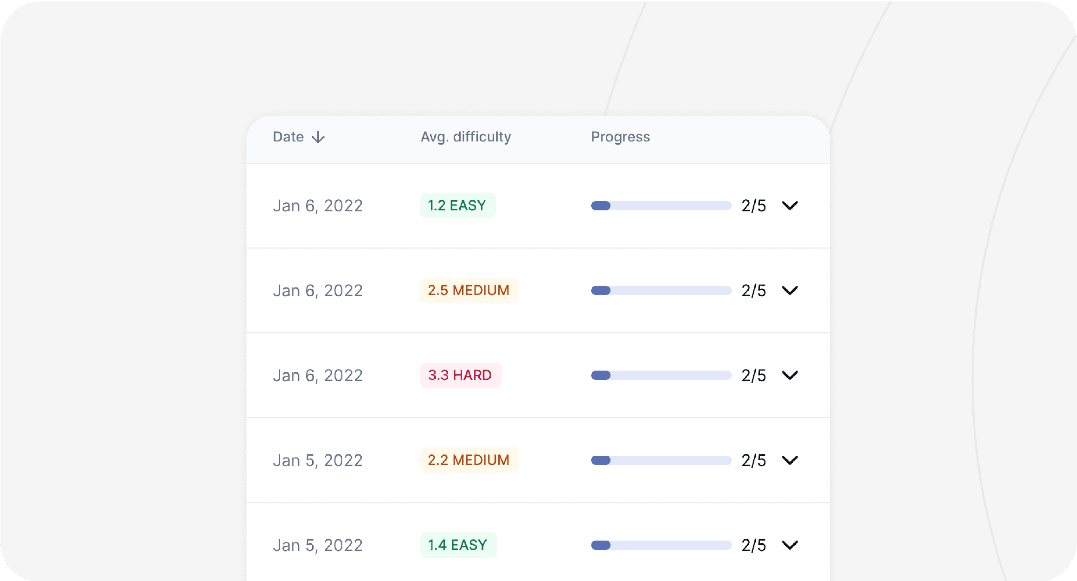Expand the 2.5 MEDIUM row details
1077x581 pixels.
[x=790, y=290]
